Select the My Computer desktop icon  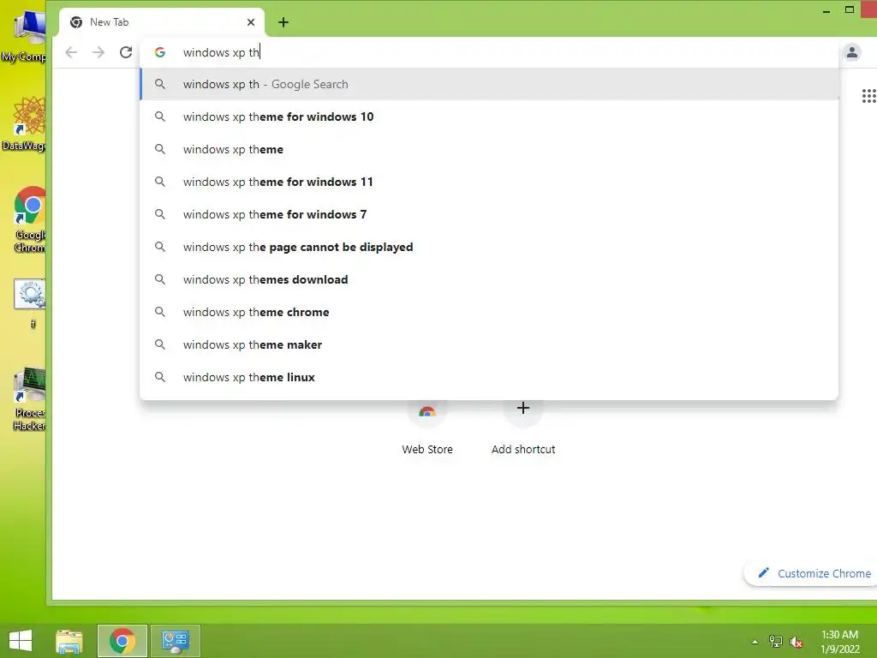tap(24, 34)
